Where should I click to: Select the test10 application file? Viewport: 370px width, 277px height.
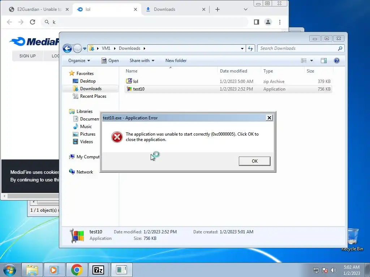click(x=228, y=89)
